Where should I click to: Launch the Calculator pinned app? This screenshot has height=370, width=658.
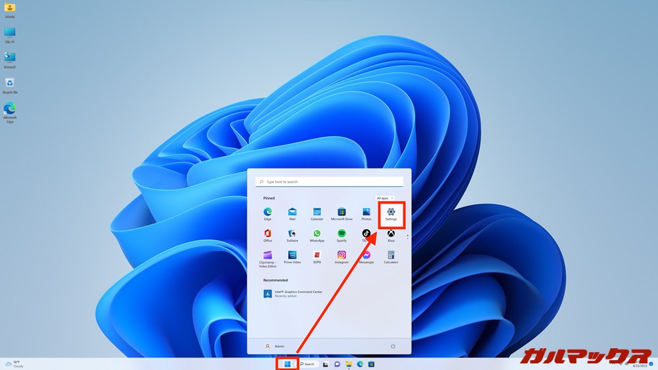[x=391, y=257]
